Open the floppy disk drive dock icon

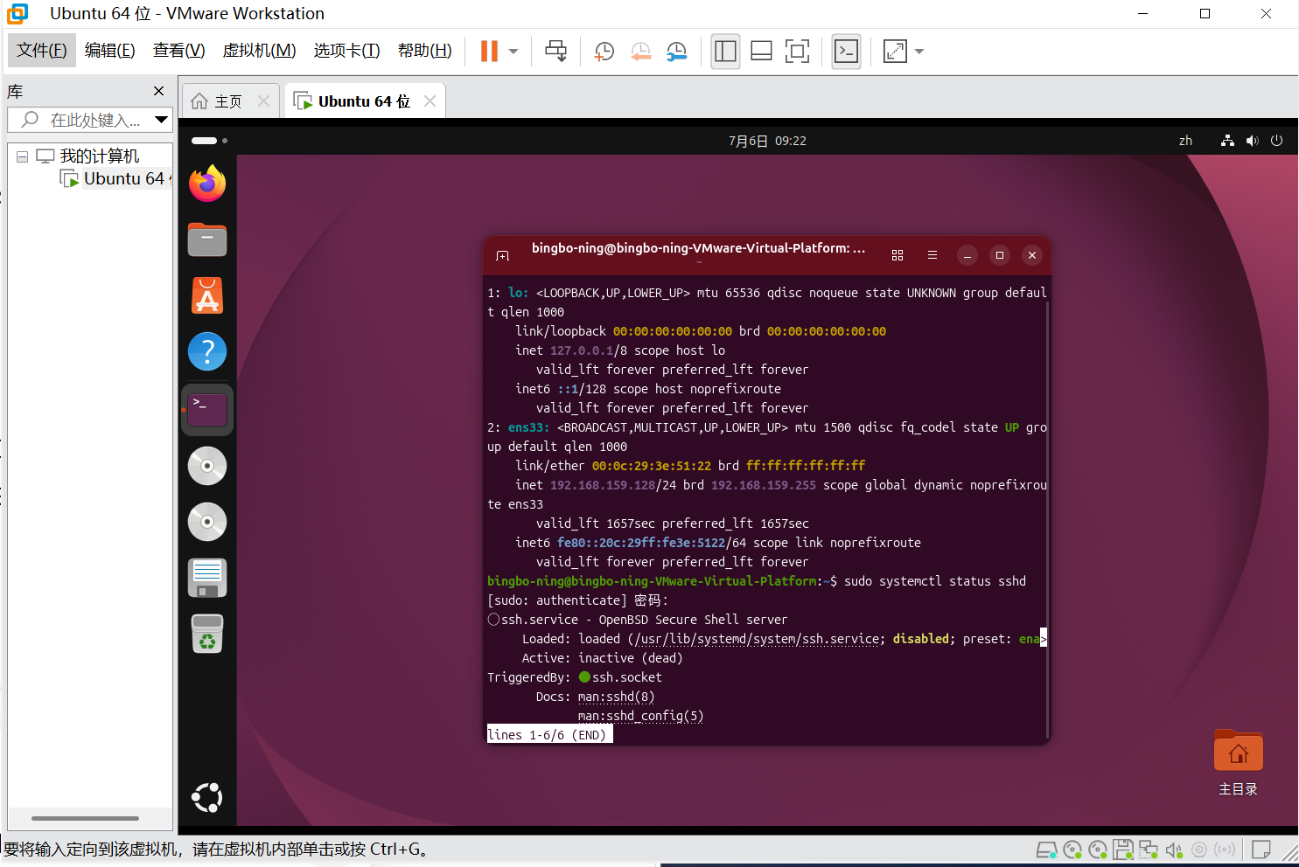click(207, 578)
